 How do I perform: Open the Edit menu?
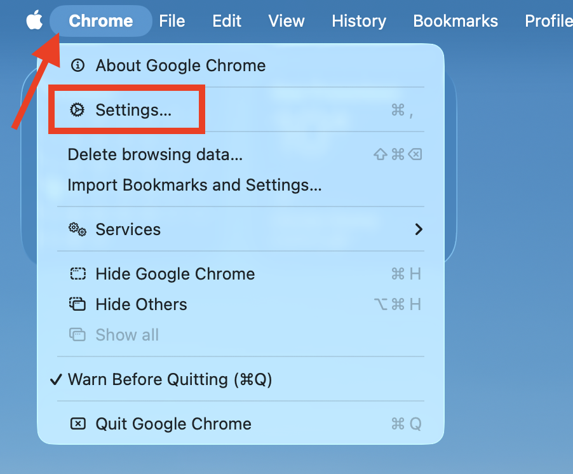coord(227,20)
